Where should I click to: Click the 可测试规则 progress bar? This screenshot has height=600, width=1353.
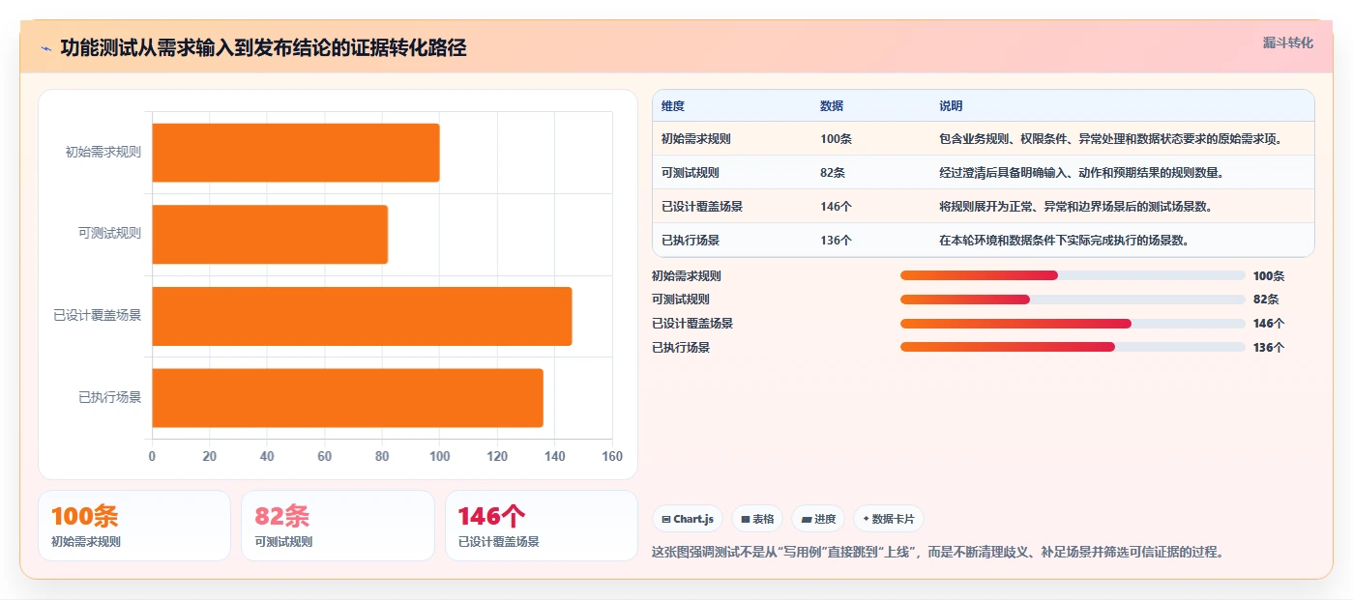(1073, 300)
